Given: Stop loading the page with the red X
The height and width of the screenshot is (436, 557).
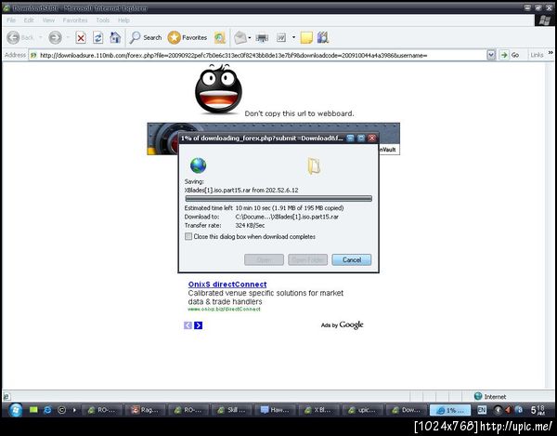Looking at the screenshot, I should (81, 37).
